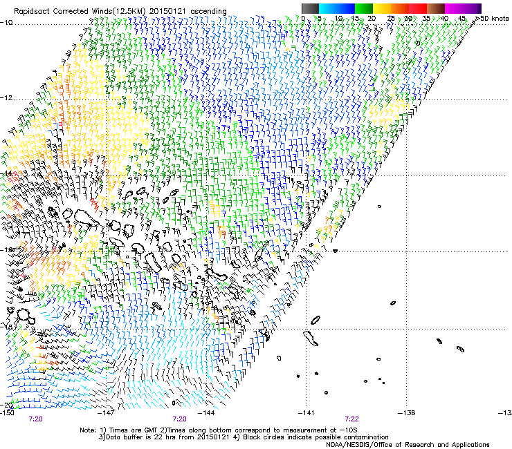Click the '45' label under the color scale
Image resolution: width=512 pixels, height=449 pixels.
461,19
